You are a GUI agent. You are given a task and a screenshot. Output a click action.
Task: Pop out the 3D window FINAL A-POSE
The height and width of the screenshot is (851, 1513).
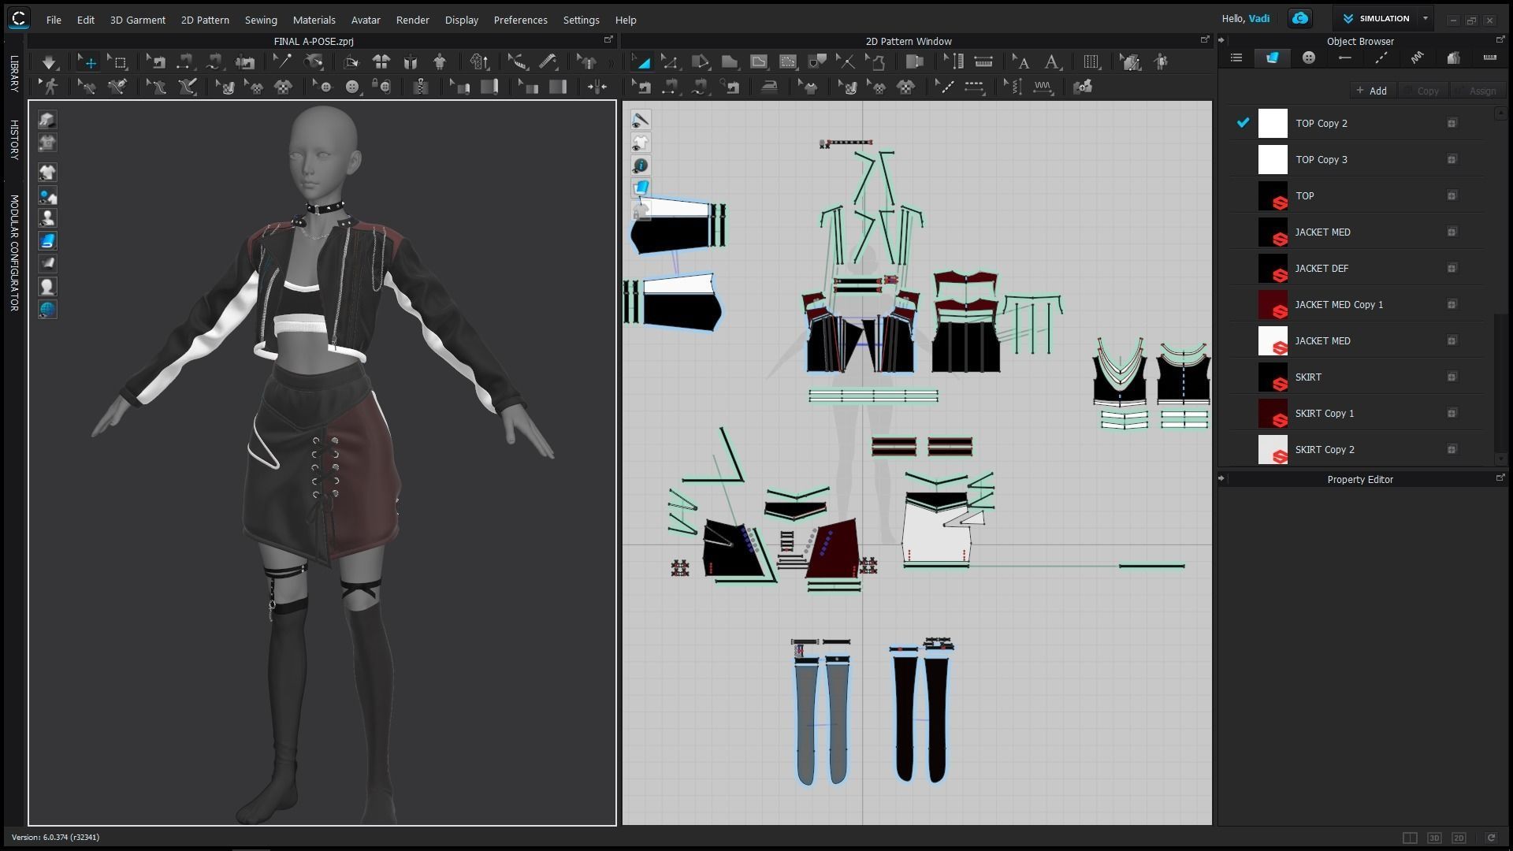click(x=608, y=39)
